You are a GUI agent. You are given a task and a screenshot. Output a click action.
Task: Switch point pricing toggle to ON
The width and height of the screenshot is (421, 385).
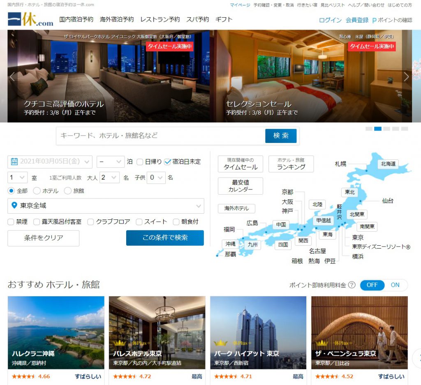(x=395, y=285)
